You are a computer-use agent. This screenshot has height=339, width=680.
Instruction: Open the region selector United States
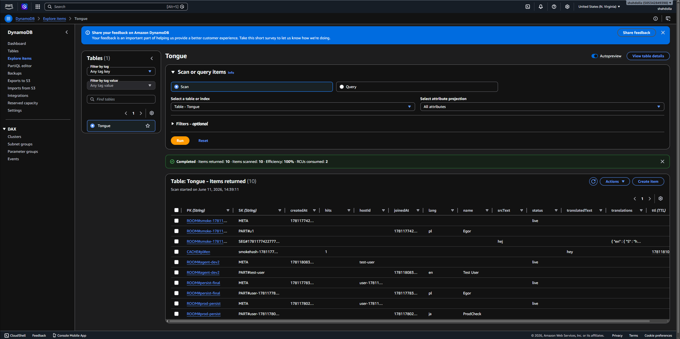click(x=599, y=7)
